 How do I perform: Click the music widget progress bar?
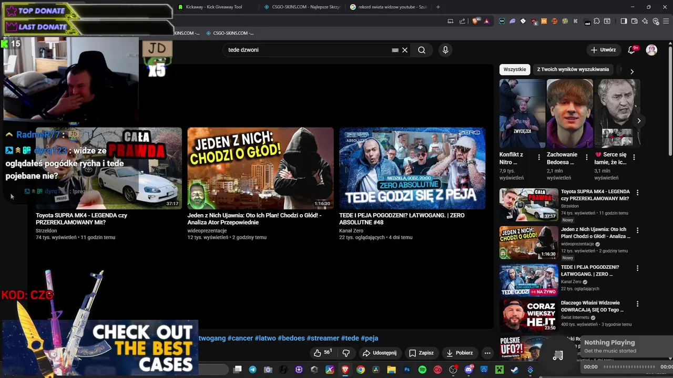pos(630,367)
